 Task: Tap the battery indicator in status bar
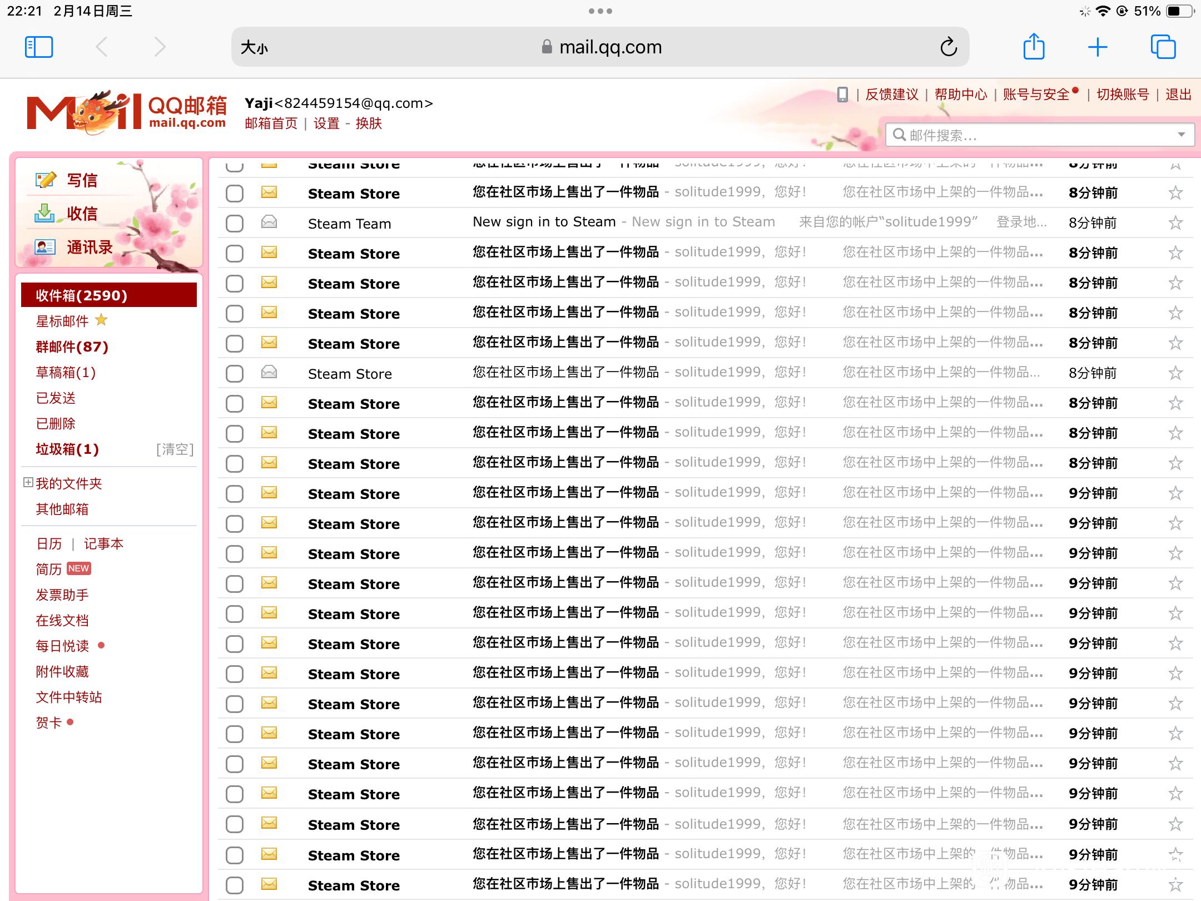tap(1179, 11)
